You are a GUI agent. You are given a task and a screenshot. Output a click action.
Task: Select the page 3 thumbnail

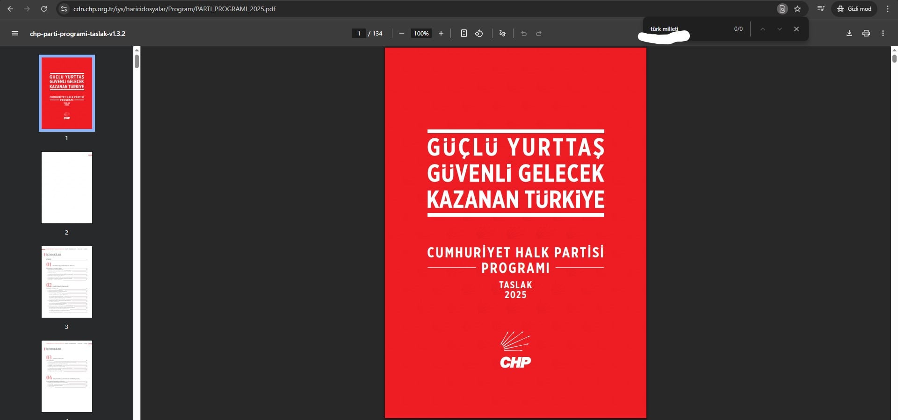click(x=66, y=282)
